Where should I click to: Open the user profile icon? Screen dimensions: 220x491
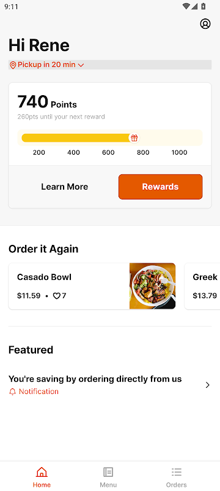click(x=205, y=24)
